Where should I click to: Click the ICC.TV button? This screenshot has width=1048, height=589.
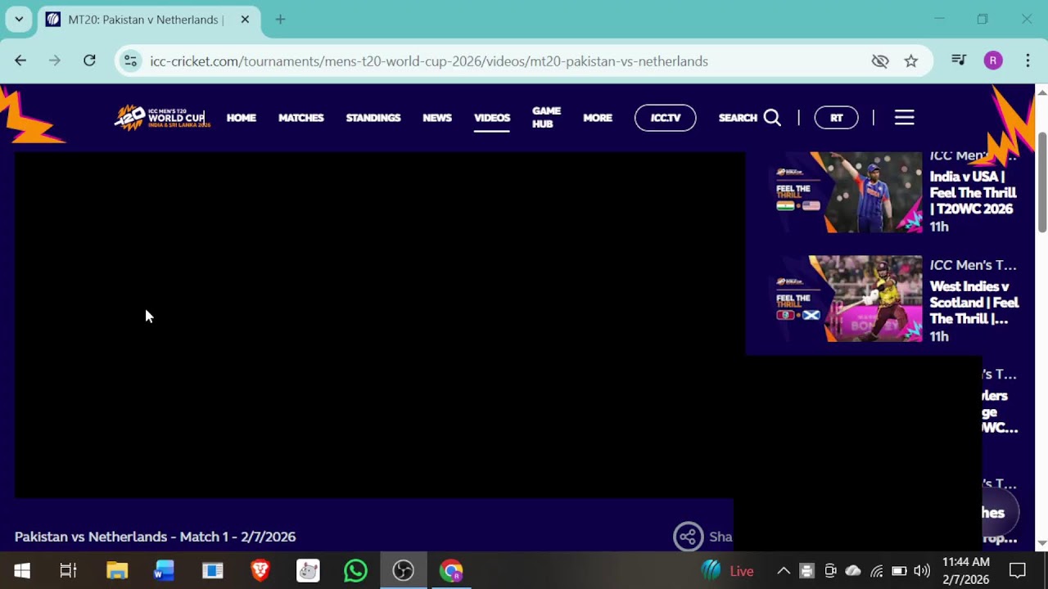666,118
